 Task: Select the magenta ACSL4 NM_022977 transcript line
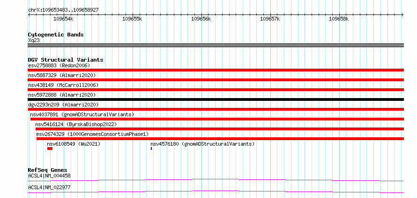tap(216, 191)
